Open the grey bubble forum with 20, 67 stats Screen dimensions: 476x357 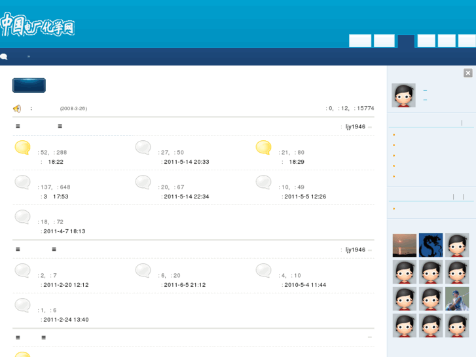point(143,182)
